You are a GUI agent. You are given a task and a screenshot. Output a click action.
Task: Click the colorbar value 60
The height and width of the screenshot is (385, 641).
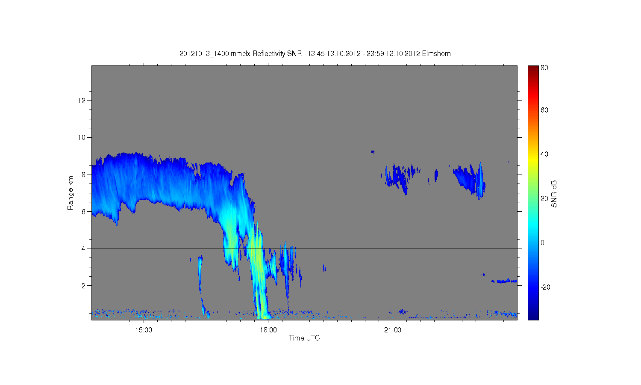tap(544, 110)
